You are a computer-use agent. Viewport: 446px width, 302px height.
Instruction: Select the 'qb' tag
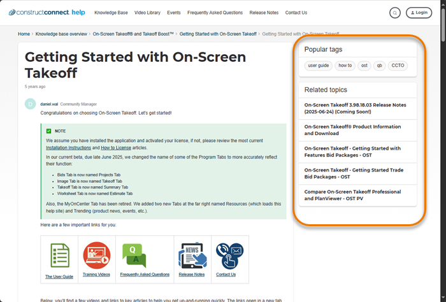point(380,66)
